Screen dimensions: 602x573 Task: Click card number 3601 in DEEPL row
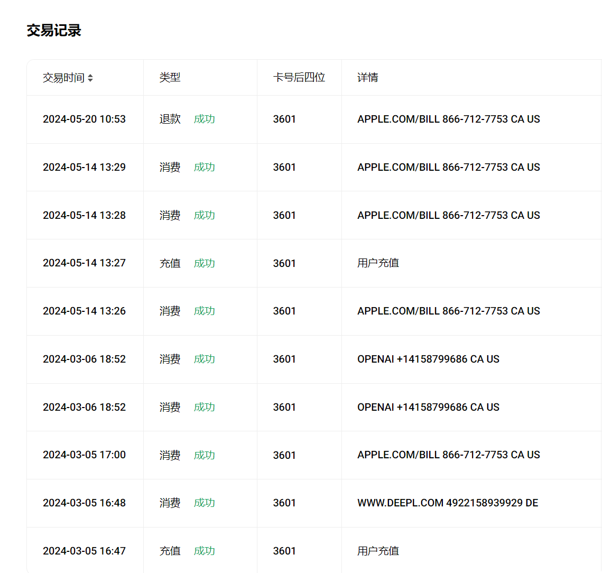[284, 503]
